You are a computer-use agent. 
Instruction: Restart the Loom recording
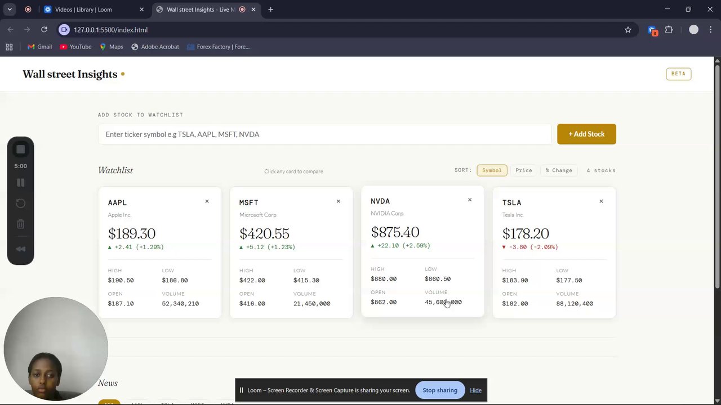click(x=20, y=203)
